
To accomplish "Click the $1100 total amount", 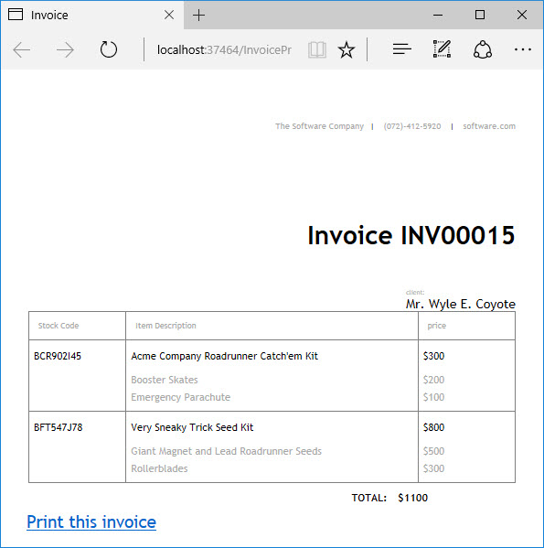I will tap(412, 498).
